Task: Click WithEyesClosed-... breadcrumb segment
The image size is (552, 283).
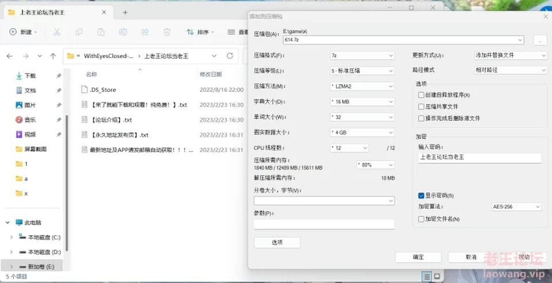Action: coord(109,56)
